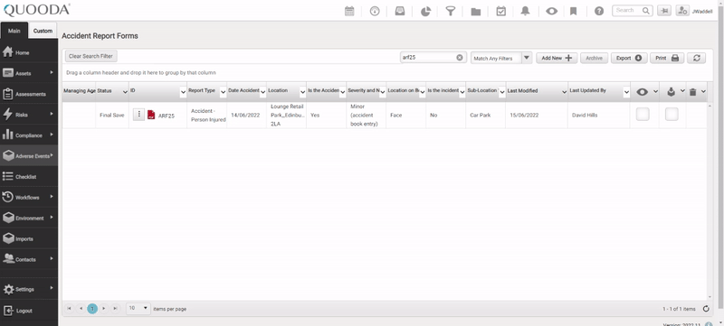Open Home in the sidebar

[29, 52]
